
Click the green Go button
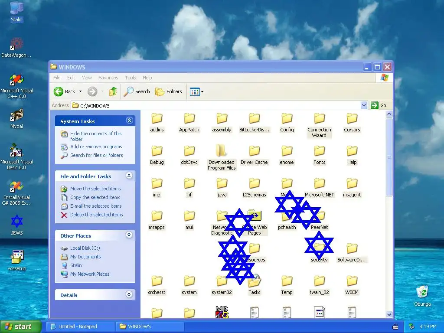pyautogui.click(x=379, y=105)
